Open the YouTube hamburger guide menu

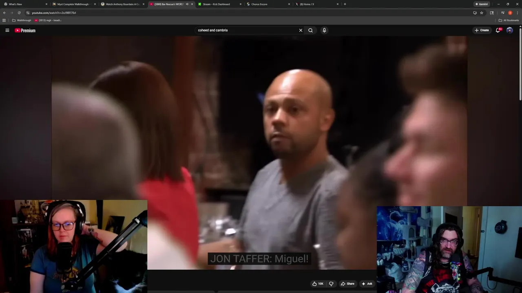(x=7, y=30)
